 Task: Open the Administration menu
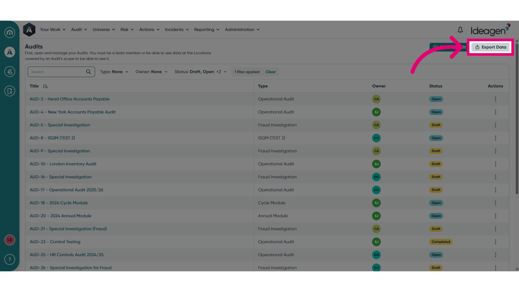point(242,29)
